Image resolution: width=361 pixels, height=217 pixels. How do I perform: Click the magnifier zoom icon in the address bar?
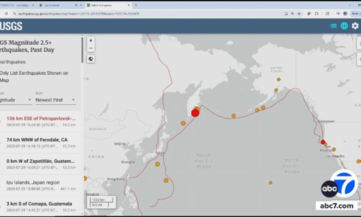tap(293, 14)
